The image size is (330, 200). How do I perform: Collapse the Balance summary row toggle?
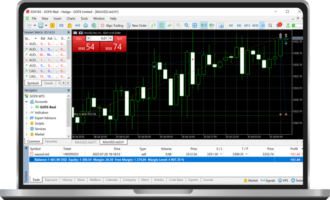[31, 160]
